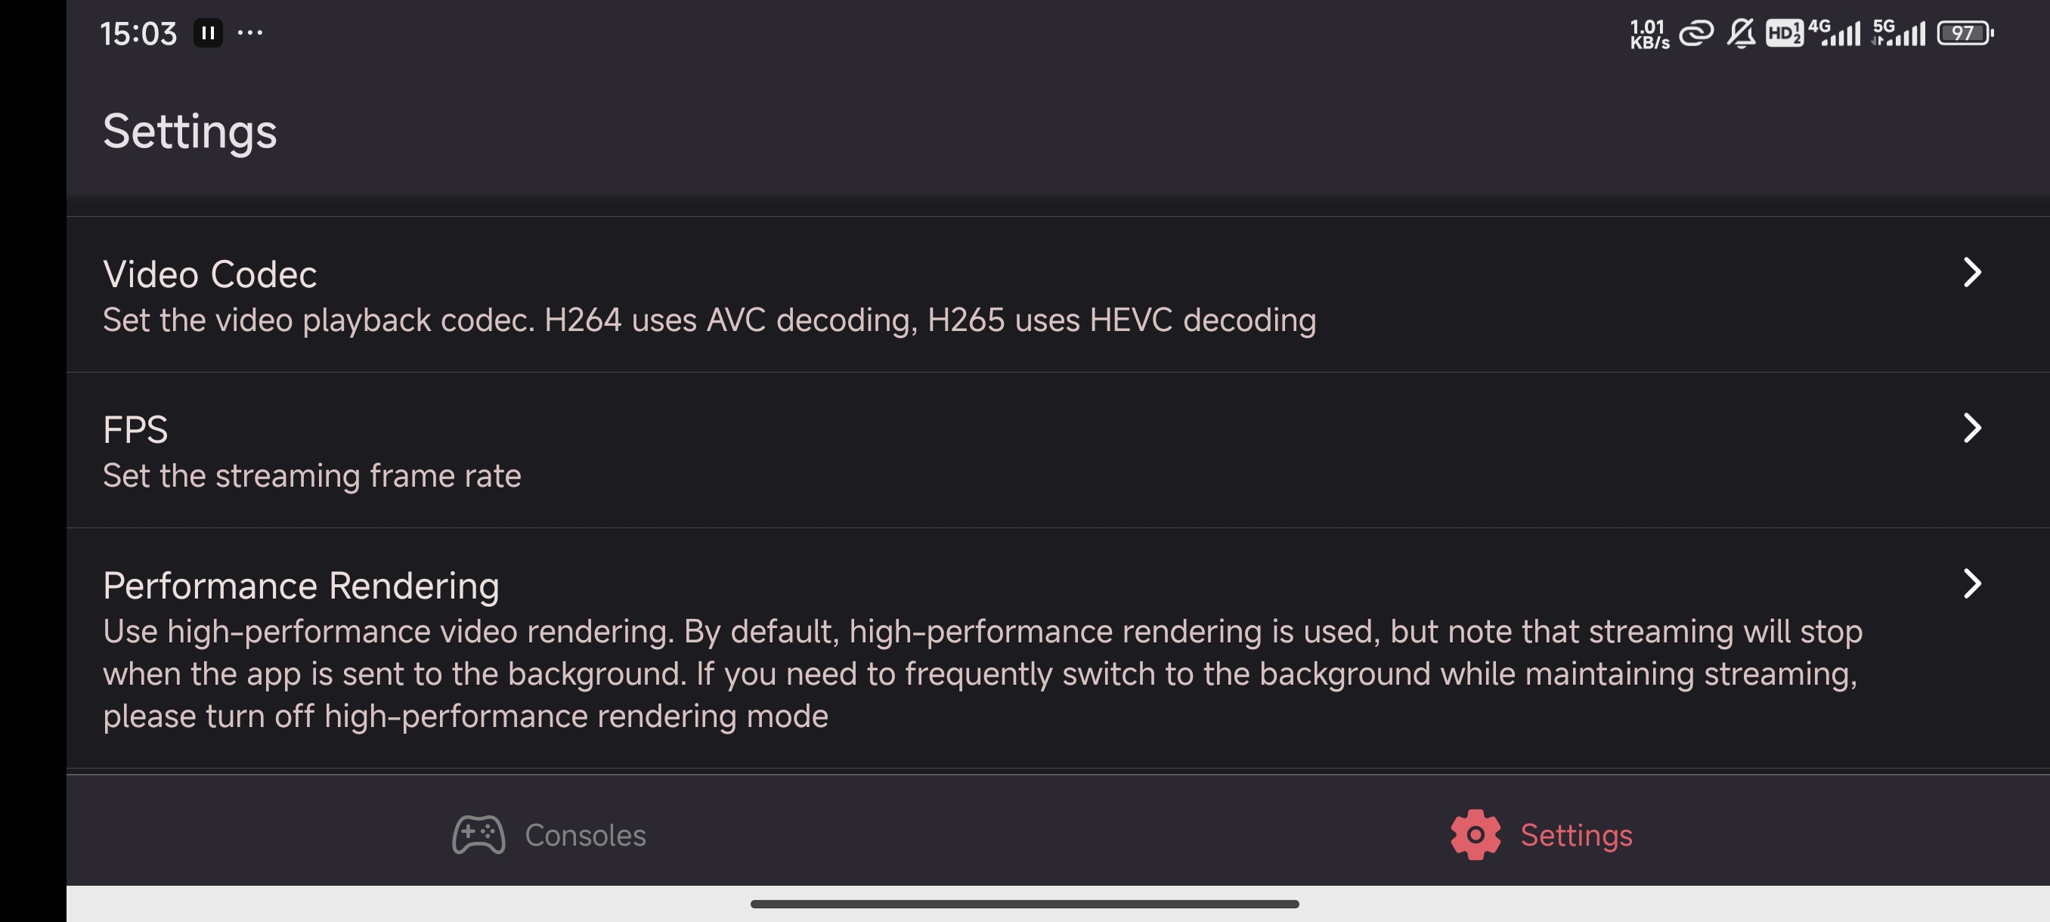The width and height of the screenshot is (2050, 922).
Task: Tap the 4G signal strength icon
Action: 1834,33
